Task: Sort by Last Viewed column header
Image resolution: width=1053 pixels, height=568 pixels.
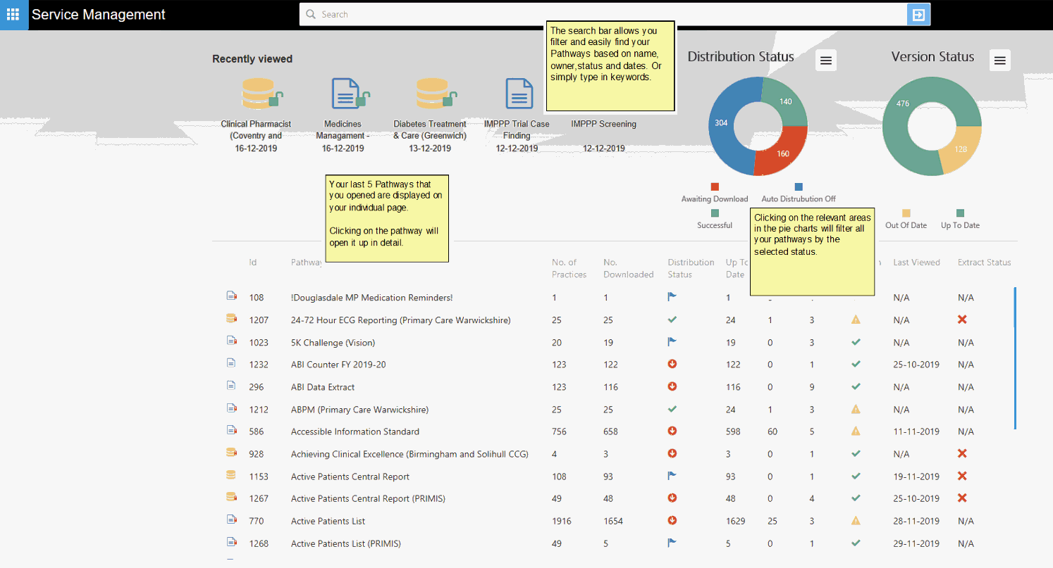Action: pos(916,263)
